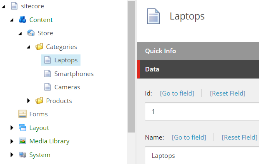Click the Content blue cubes icon
This screenshot has width=259, height=167.
click(23, 20)
